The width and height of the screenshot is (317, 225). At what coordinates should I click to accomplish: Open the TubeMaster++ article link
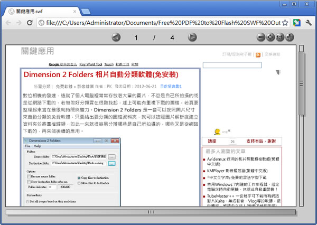(x=244, y=201)
